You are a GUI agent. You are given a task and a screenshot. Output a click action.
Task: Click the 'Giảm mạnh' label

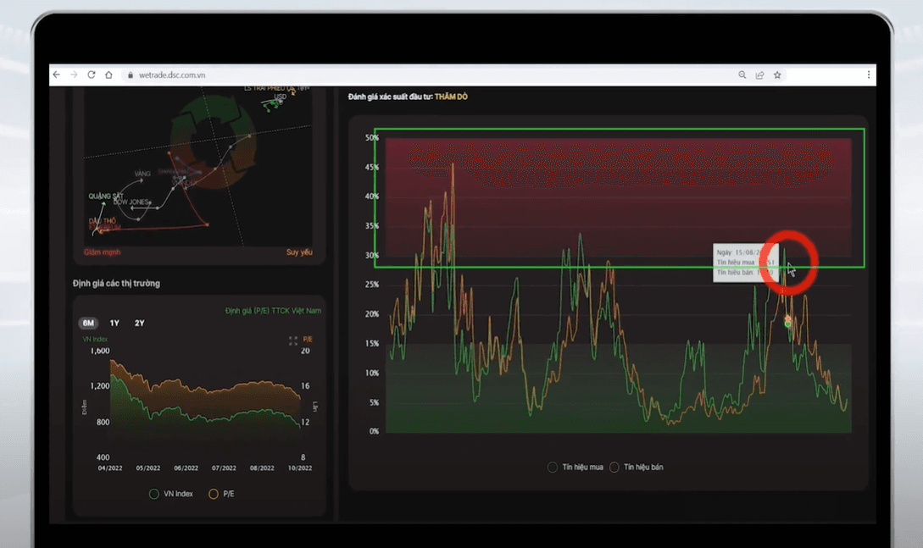pyautogui.click(x=102, y=252)
